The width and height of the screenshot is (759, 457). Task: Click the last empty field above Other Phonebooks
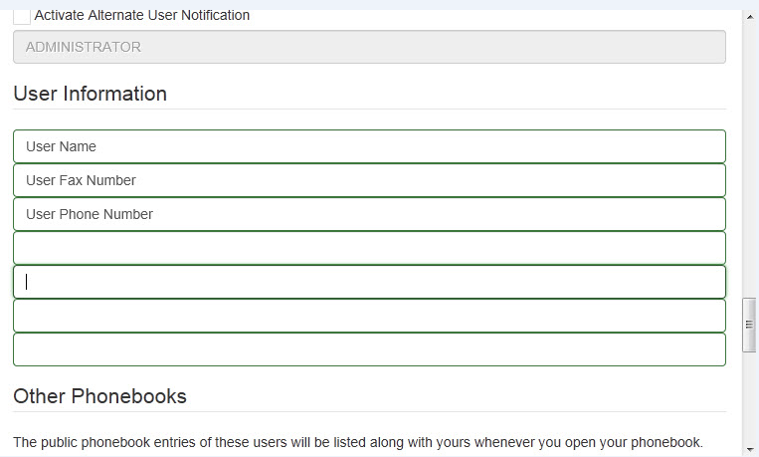(369, 349)
